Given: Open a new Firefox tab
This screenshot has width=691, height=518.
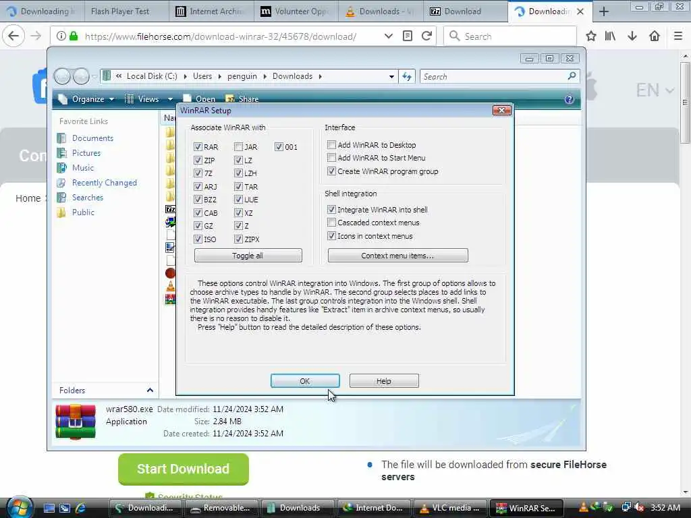Looking at the screenshot, I should 604,11.
